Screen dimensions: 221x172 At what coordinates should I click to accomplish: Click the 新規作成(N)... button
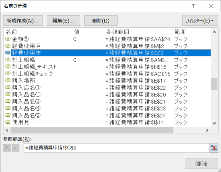23,20
